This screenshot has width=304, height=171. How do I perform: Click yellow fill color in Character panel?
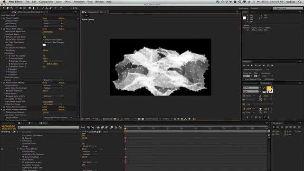(268, 88)
